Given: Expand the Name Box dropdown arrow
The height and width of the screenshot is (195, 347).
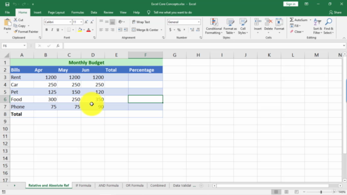Looking at the screenshot, I should [x=24, y=45].
